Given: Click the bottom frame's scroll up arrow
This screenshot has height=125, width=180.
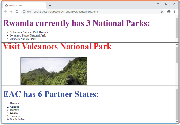Looking at the screenshot, I should point(177,88).
